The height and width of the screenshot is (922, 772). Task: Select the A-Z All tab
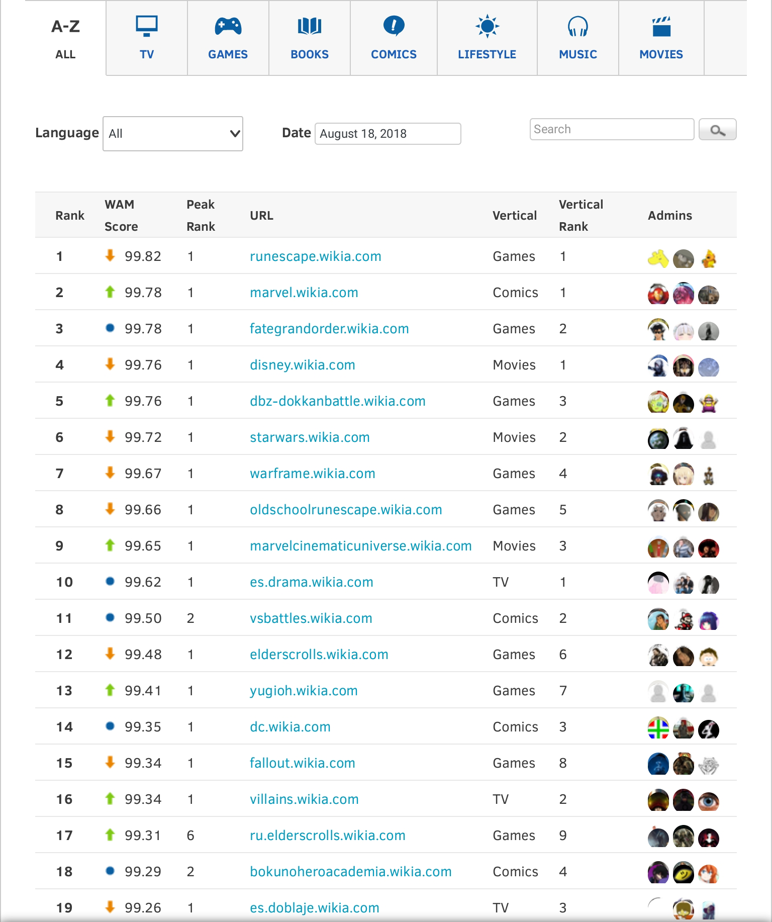[65, 38]
